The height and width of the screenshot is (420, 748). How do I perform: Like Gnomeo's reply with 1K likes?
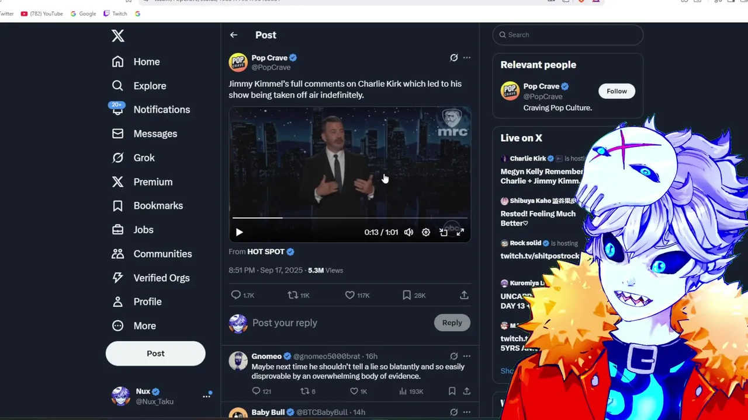358,391
